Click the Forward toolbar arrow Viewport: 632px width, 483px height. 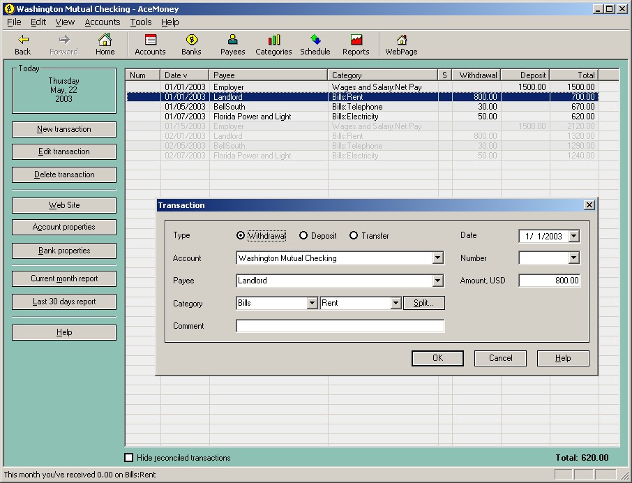click(63, 45)
